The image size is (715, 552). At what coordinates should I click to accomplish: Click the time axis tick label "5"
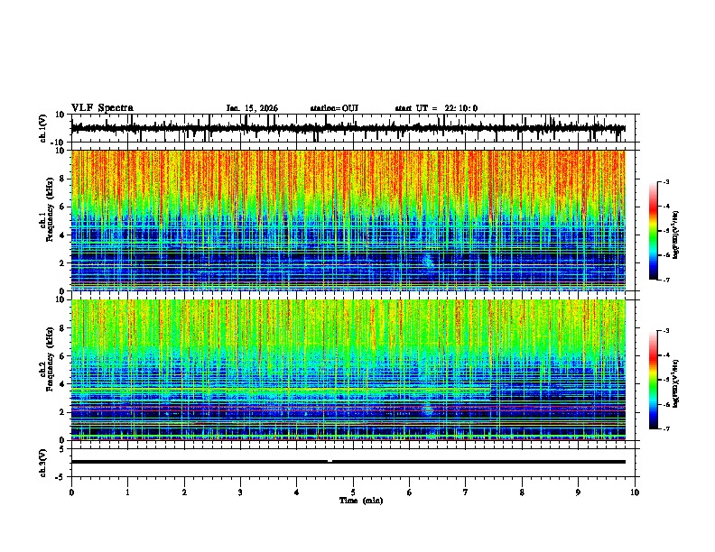point(353,492)
